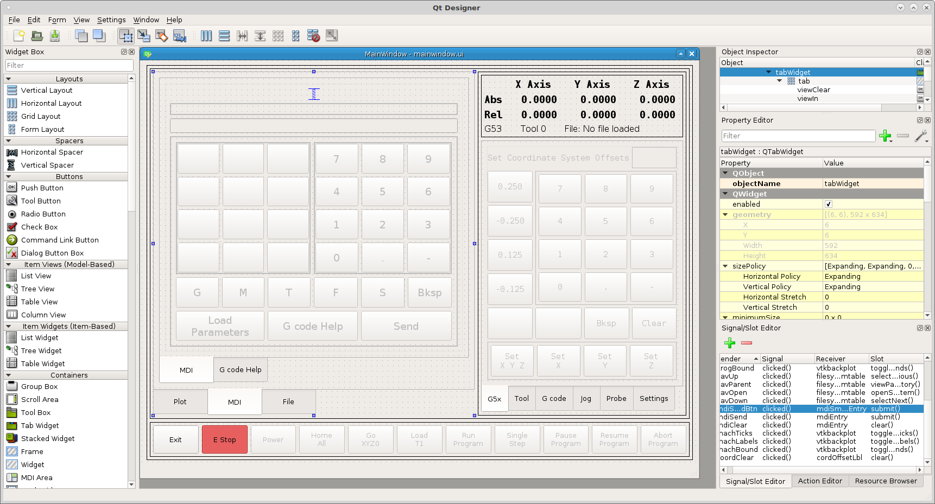Send selected widget to back
The width and height of the screenshot is (935, 504).
[x=81, y=36]
